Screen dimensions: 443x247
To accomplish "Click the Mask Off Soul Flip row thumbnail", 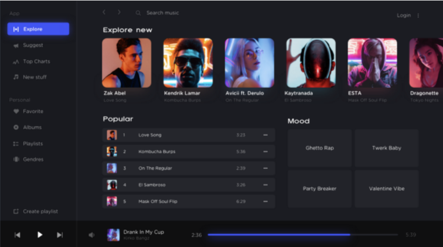I will click(x=112, y=201).
